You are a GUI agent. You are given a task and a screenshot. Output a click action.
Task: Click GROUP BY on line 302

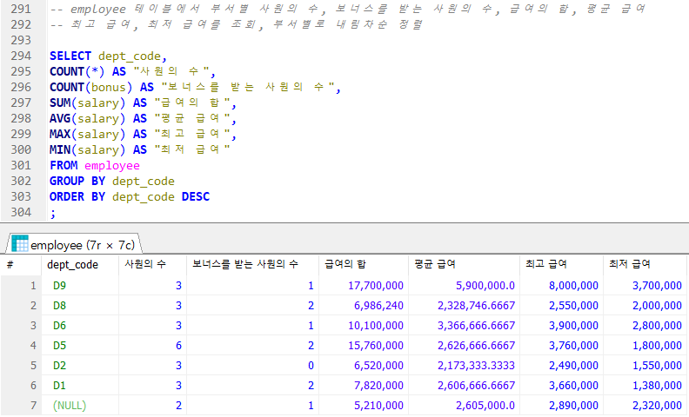[x=77, y=182]
